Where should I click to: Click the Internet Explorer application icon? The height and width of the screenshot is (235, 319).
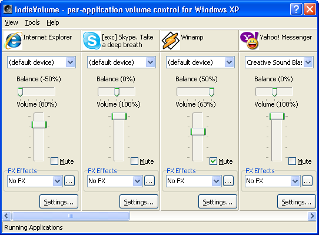(13, 41)
